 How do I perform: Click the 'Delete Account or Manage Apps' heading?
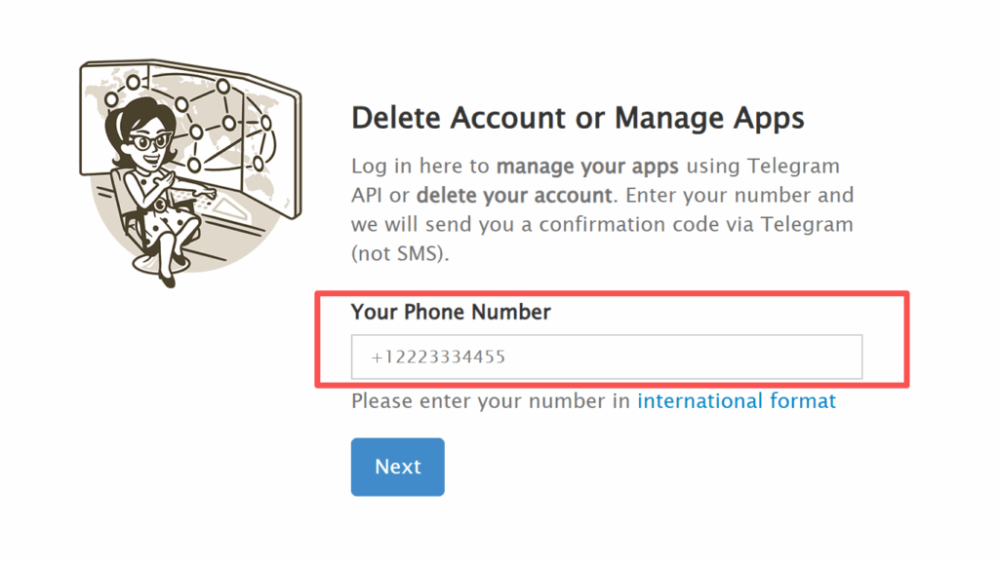point(578,117)
